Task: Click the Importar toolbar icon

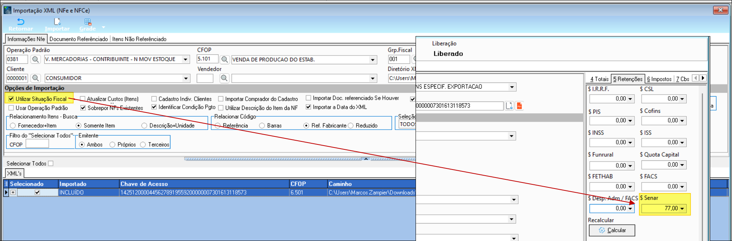Action: pyautogui.click(x=57, y=24)
